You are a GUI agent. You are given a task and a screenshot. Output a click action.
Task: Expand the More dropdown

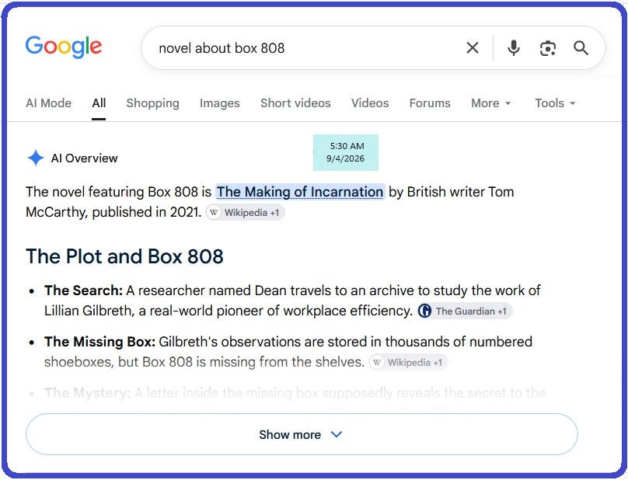pyautogui.click(x=491, y=103)
